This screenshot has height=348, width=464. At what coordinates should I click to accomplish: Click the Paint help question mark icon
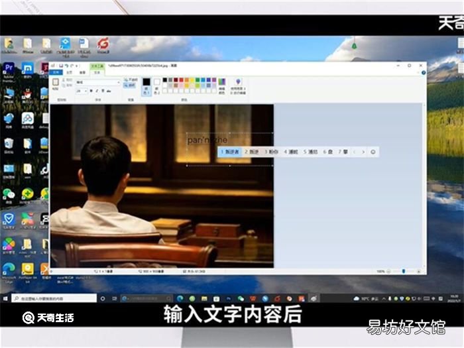click(x=424, y=72)
